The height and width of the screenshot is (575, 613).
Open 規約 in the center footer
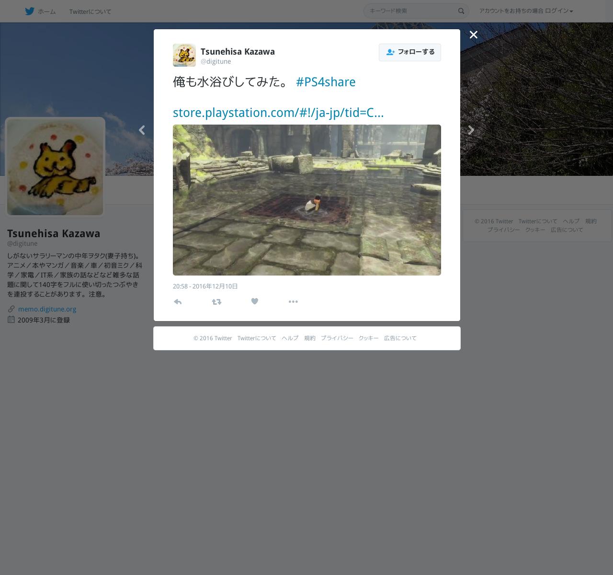[310, 338]
